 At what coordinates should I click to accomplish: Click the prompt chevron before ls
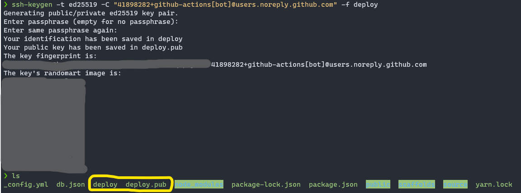pos(5,175)
